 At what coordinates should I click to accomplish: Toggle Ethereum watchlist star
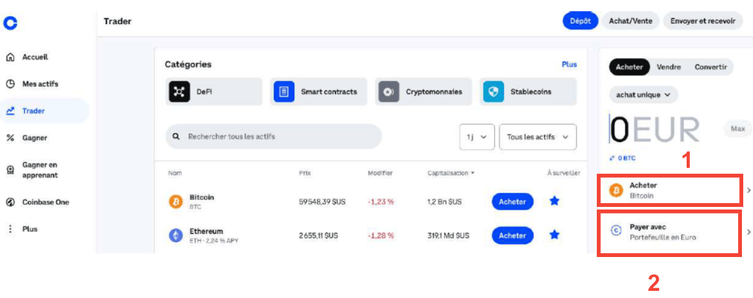(x=554, y=235)
